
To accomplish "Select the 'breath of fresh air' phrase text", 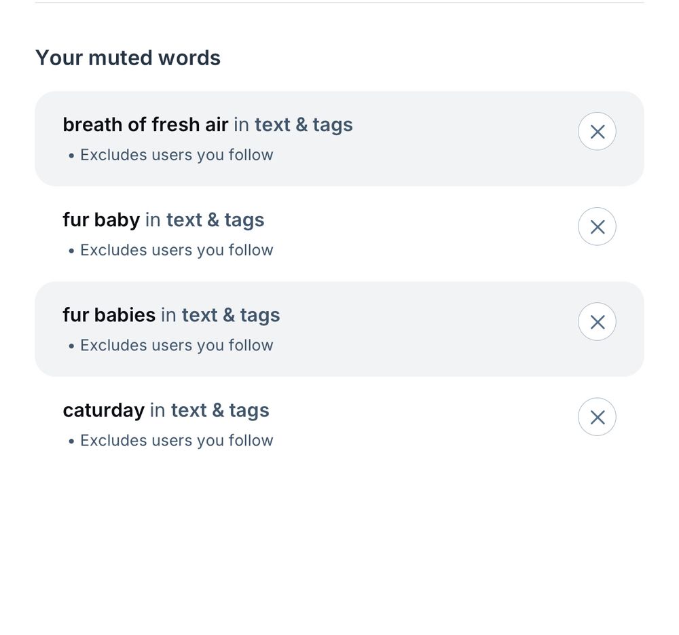I will pyautogui.click(x=145, y=125).
